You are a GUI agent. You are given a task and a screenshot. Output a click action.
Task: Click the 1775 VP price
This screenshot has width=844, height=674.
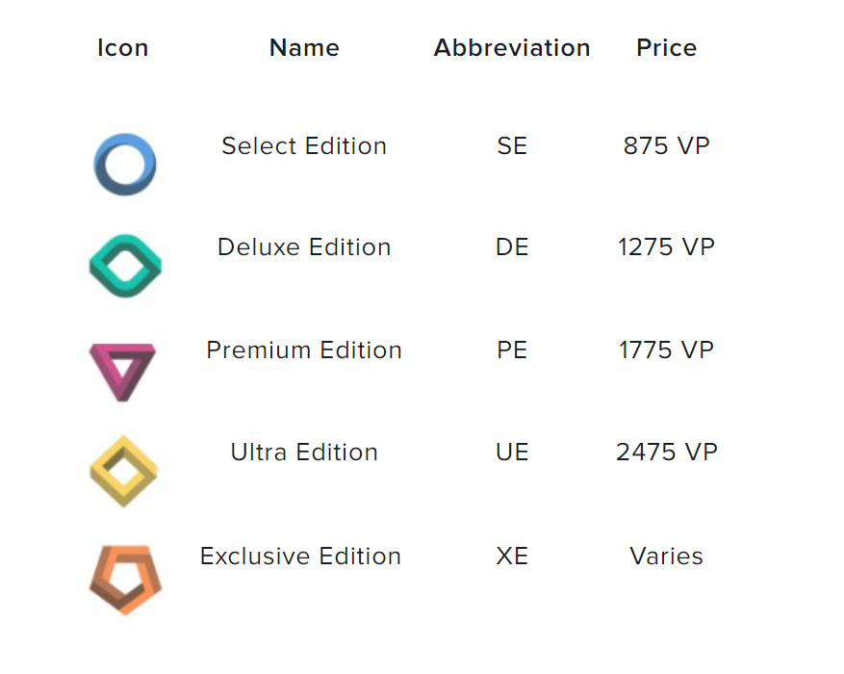click(x=666, y=350)
